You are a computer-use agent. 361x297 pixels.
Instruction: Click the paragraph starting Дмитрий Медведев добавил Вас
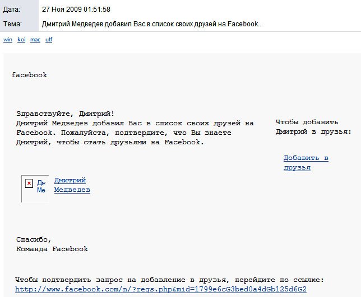coord(135,133)
